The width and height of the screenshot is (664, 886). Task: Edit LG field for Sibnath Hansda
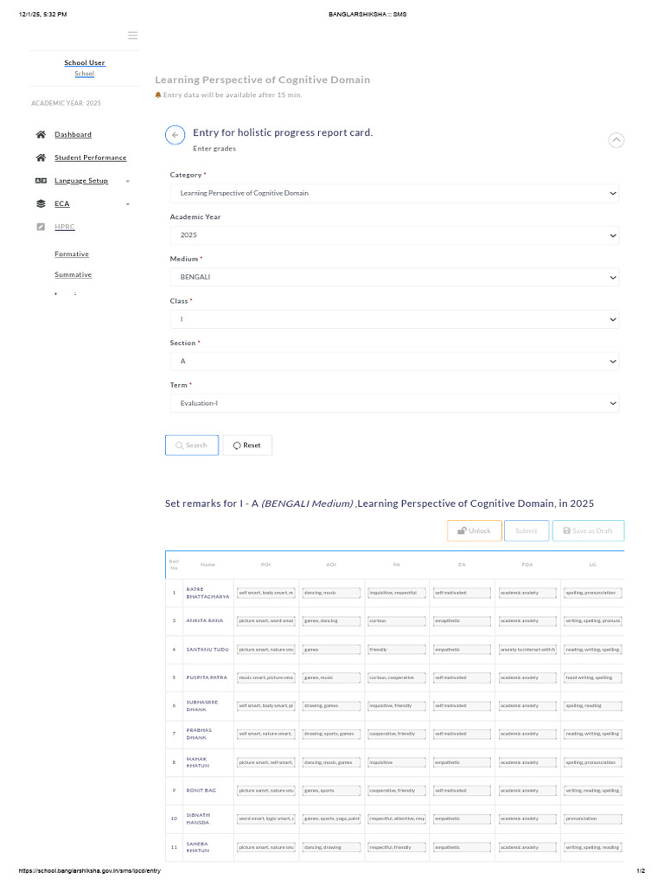point(593,819)
